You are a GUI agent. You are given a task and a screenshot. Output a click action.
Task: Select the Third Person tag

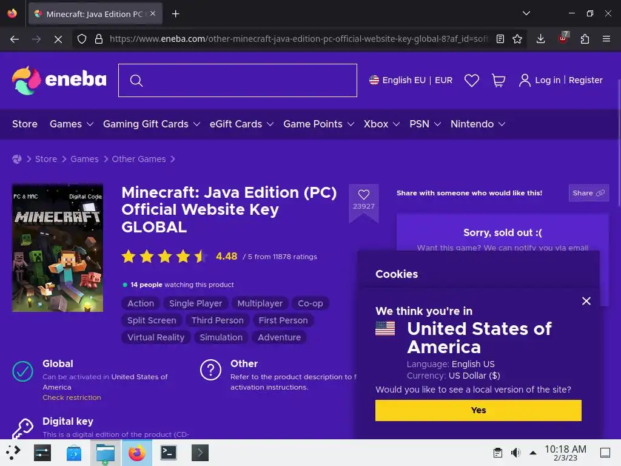[218, 320]
